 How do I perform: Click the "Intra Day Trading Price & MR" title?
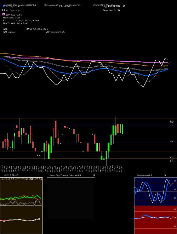coord(65,175)
